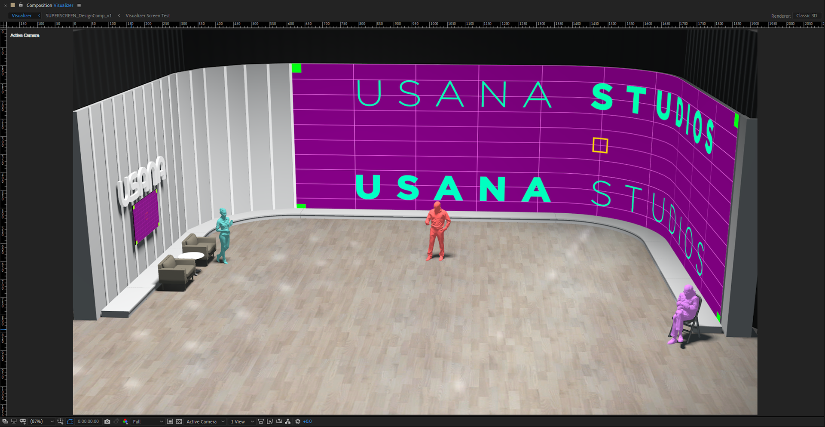
Task: Click the current time 0:00:00:00
Action: [88, 421]
